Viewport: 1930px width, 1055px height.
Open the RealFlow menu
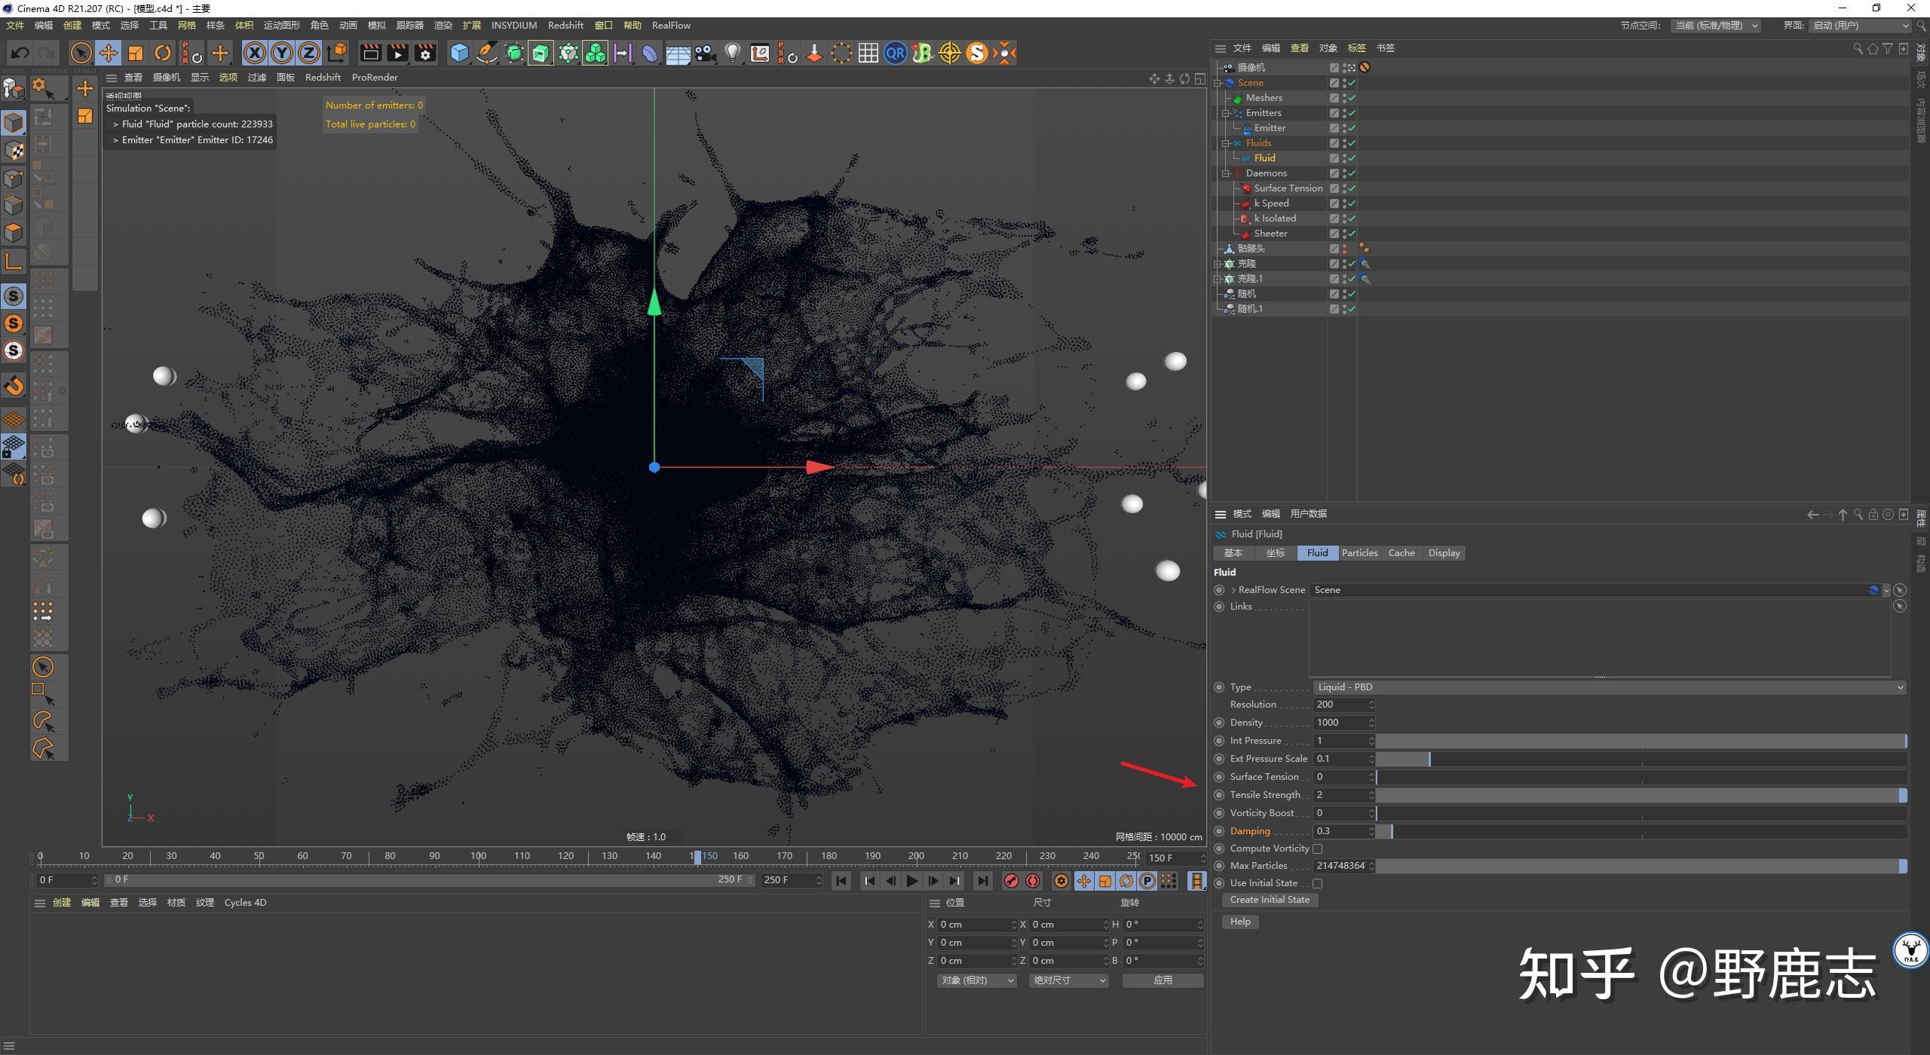(x=671, y=26)
